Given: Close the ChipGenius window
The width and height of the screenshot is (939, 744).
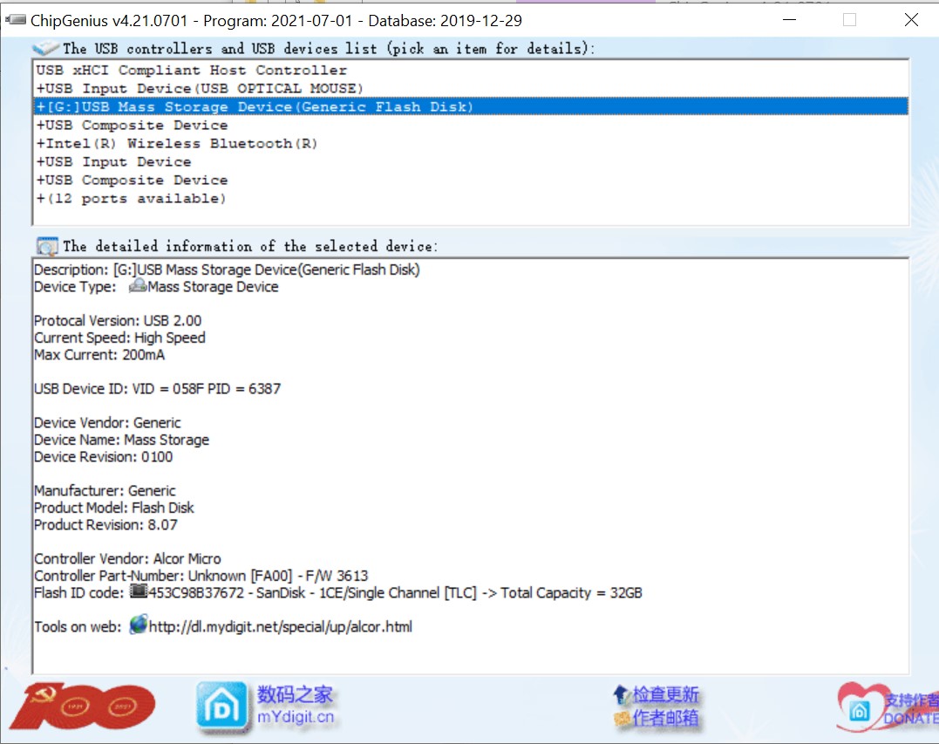Looking at the screenshot, I should tap(911, 20).
